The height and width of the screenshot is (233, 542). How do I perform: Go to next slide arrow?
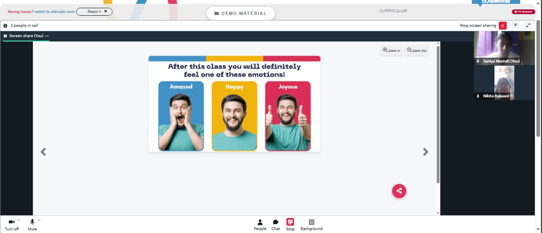(425, 152)
